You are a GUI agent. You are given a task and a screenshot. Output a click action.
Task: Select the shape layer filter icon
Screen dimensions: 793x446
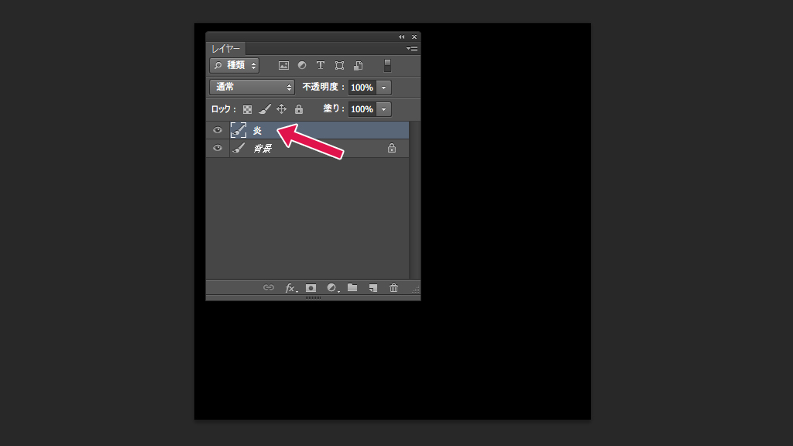[x=339, y=65]
